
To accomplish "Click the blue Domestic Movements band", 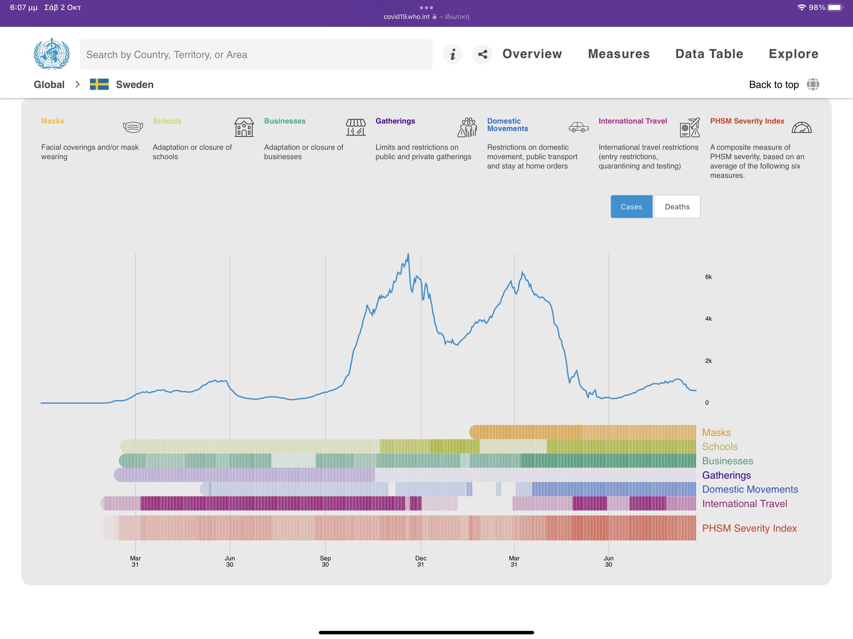I will [x=448, y=489].
